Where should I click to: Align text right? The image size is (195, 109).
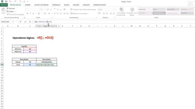(x=61, y=13)
